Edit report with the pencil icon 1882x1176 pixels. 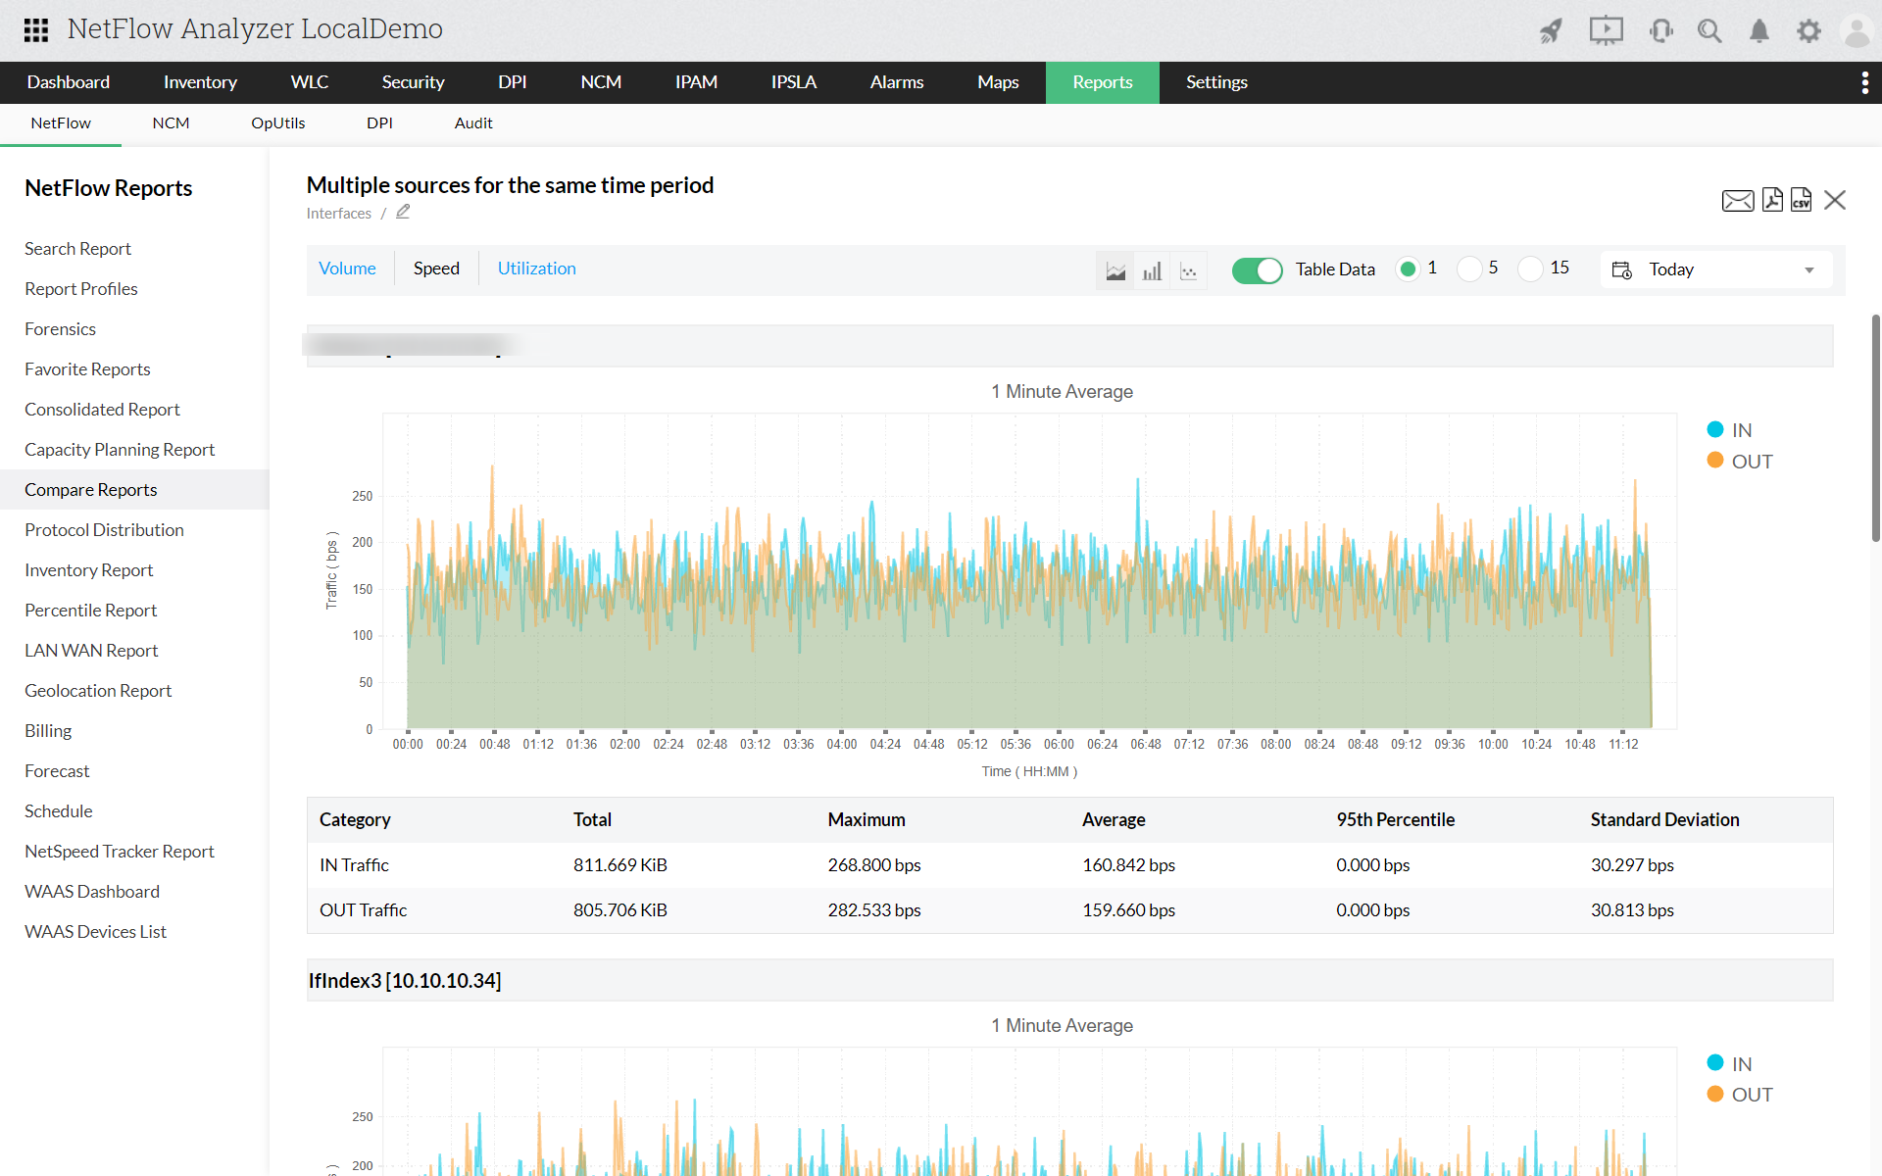coord(403,212)
